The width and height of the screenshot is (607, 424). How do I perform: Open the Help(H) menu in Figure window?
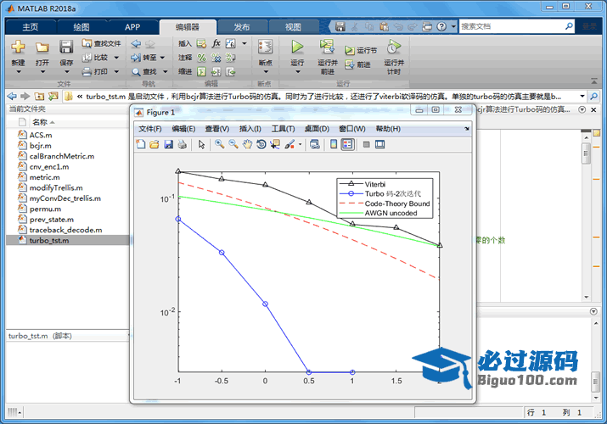(388, 129)
